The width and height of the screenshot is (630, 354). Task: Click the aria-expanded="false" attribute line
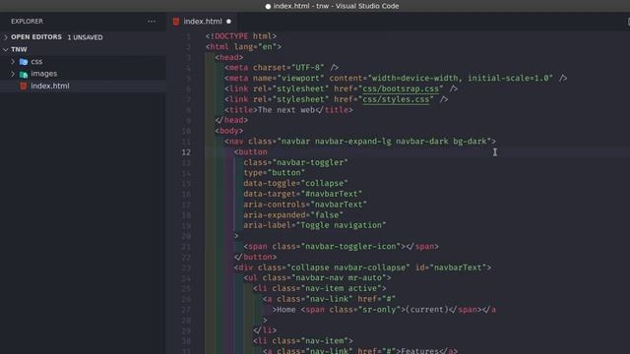pos(293,214)
